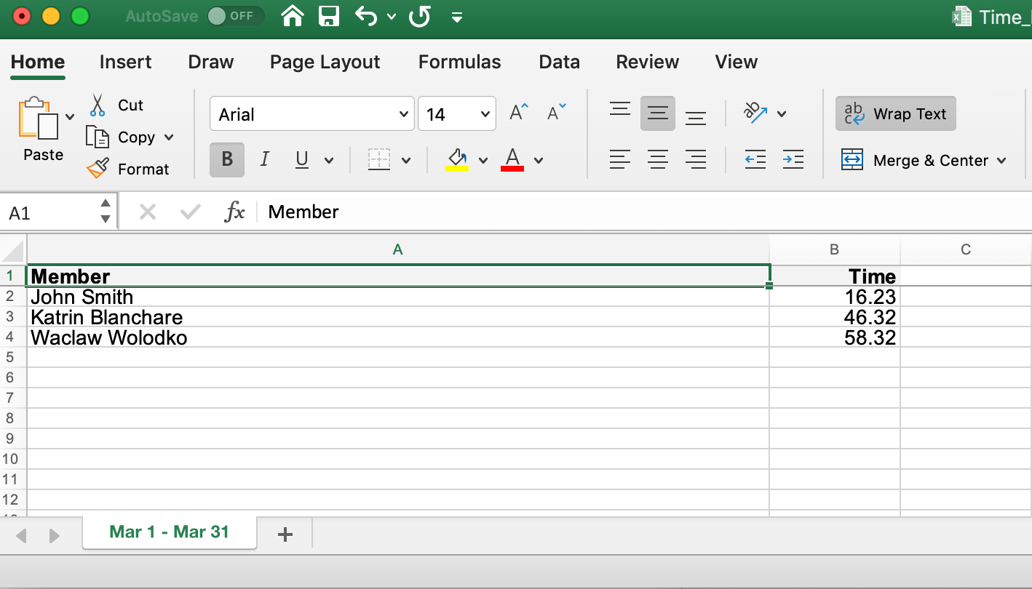Click the Center horizontal align icon
The image size is (1032, 589).
658,160
